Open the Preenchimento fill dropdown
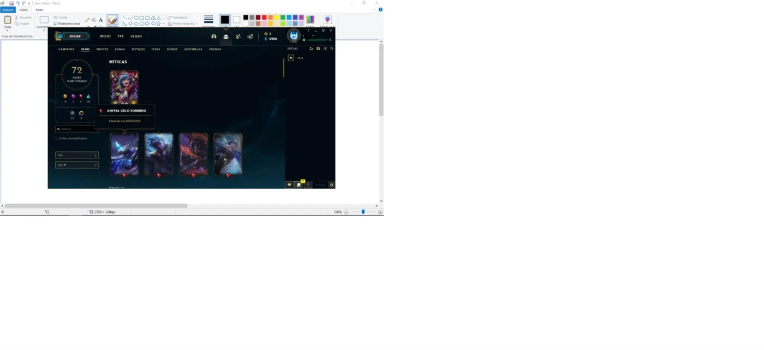Image resolution: width=764 pixels, height=350 pixels. 182,23
